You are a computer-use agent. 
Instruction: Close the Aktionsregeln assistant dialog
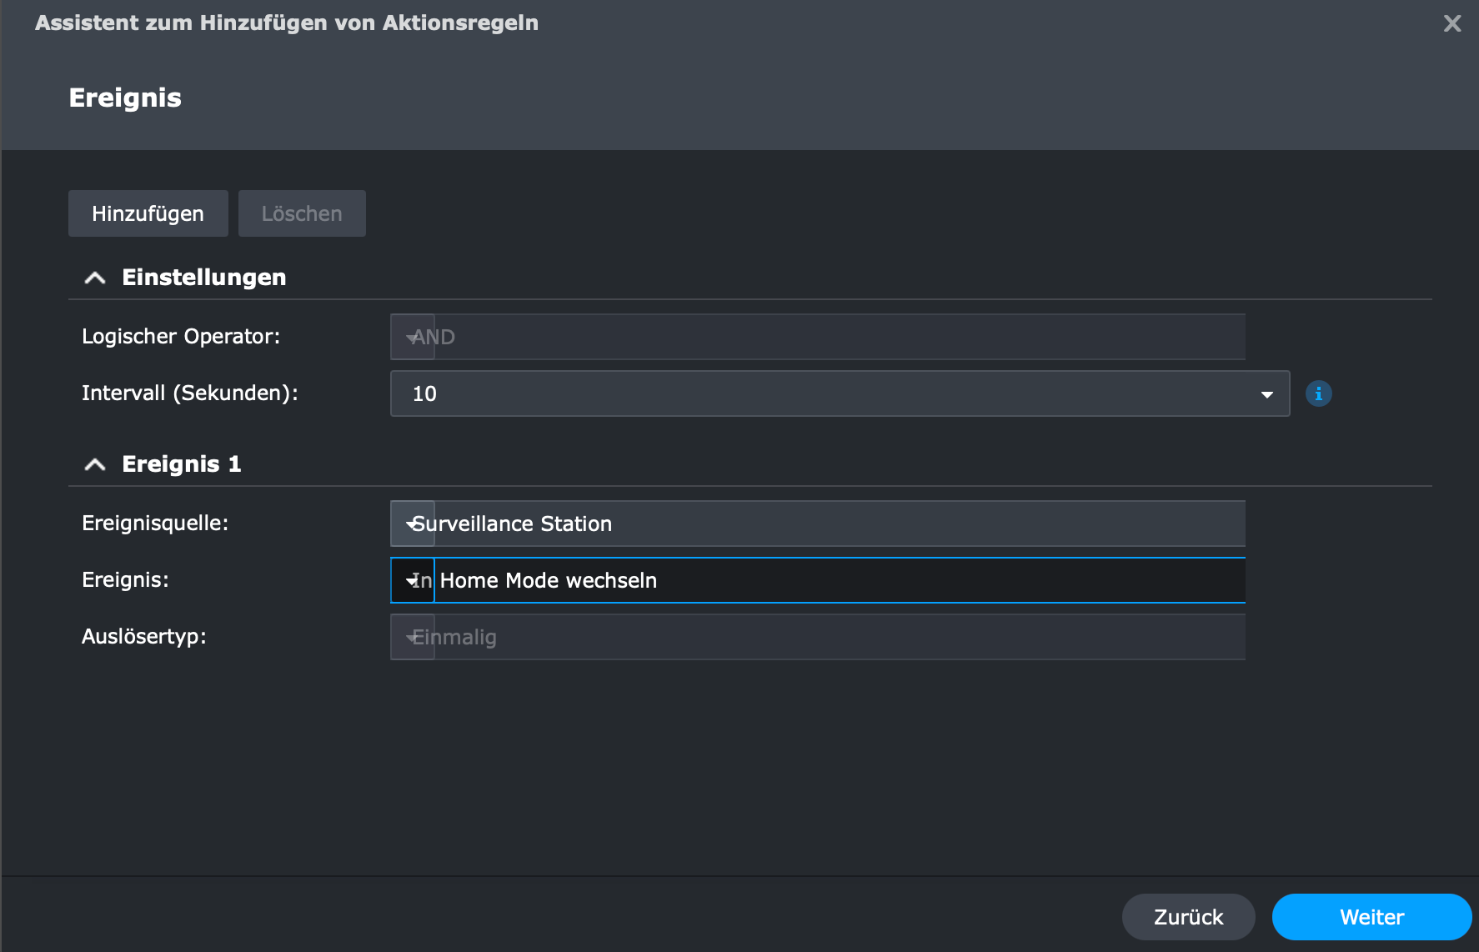[1452, 23]
